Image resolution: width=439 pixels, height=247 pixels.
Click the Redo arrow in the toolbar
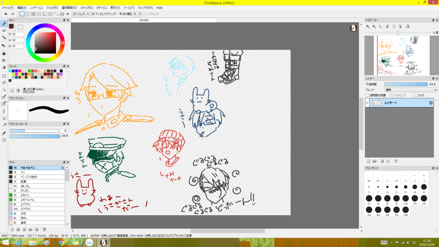pos(13,14)
